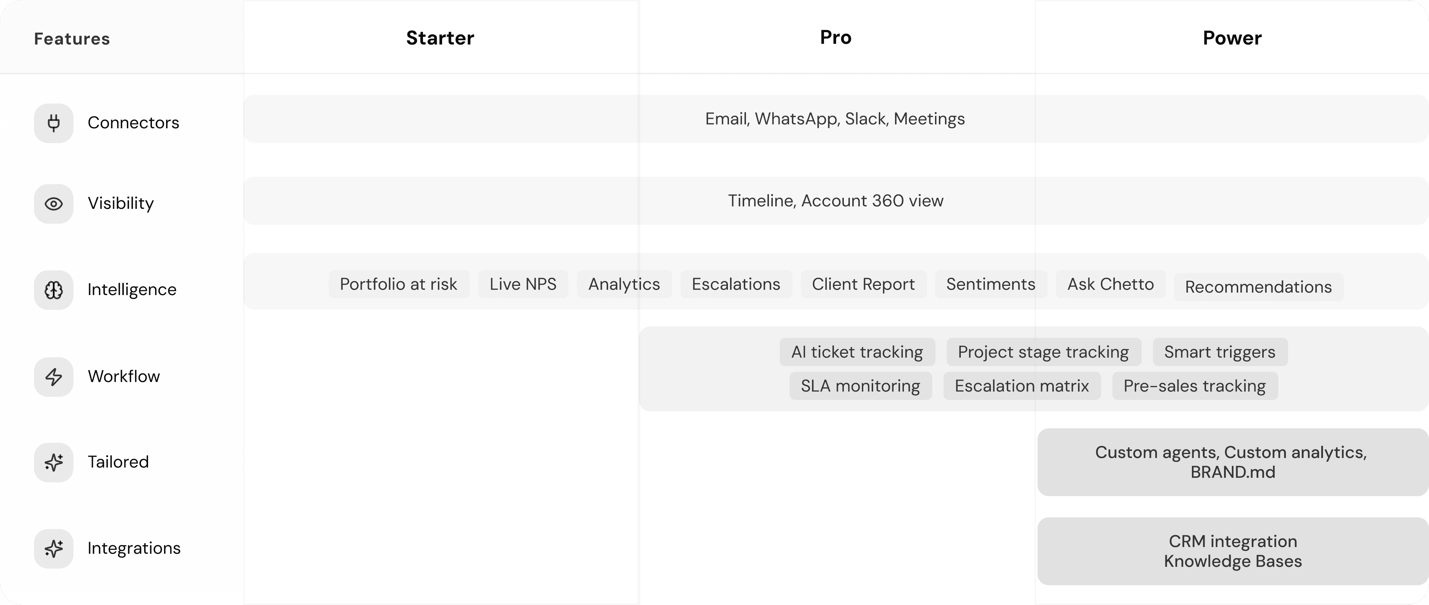Select the Starter plan column header
Image resolution: width=1429 pixels, height=605 pixels.
(x=440, y=38)
